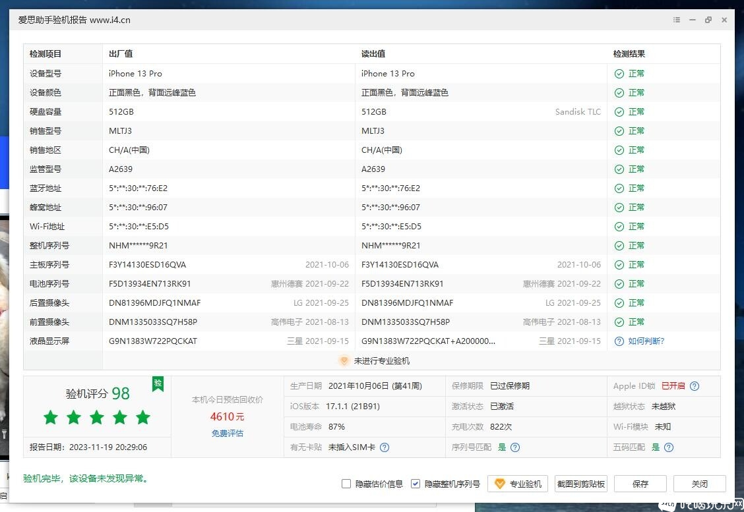Click the shield icon beside 未进行专业验机

tap(344, 360)
